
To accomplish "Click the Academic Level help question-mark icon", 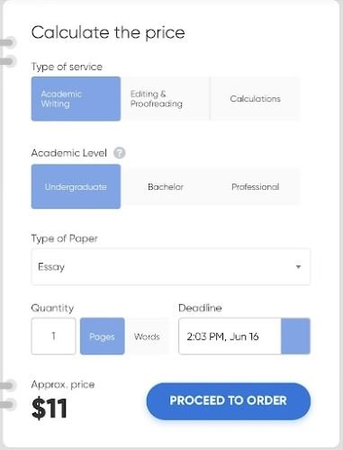I will coord(119,153).
